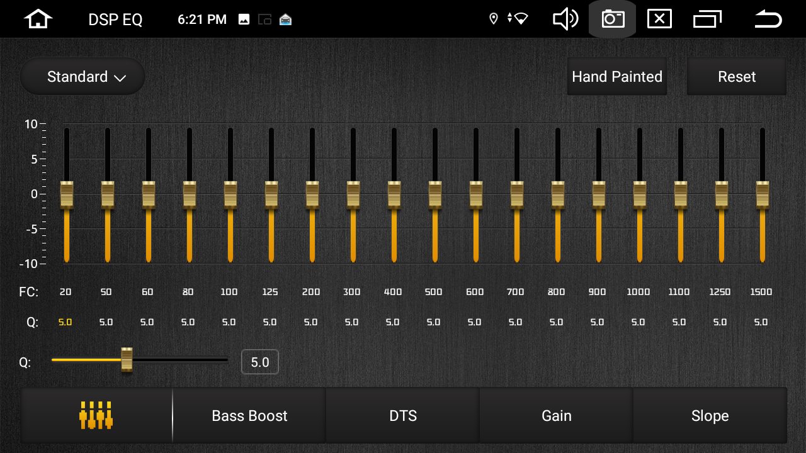Click the Hand Painted button
This screenshot has width=806, height=453.
tap(616, 77)
